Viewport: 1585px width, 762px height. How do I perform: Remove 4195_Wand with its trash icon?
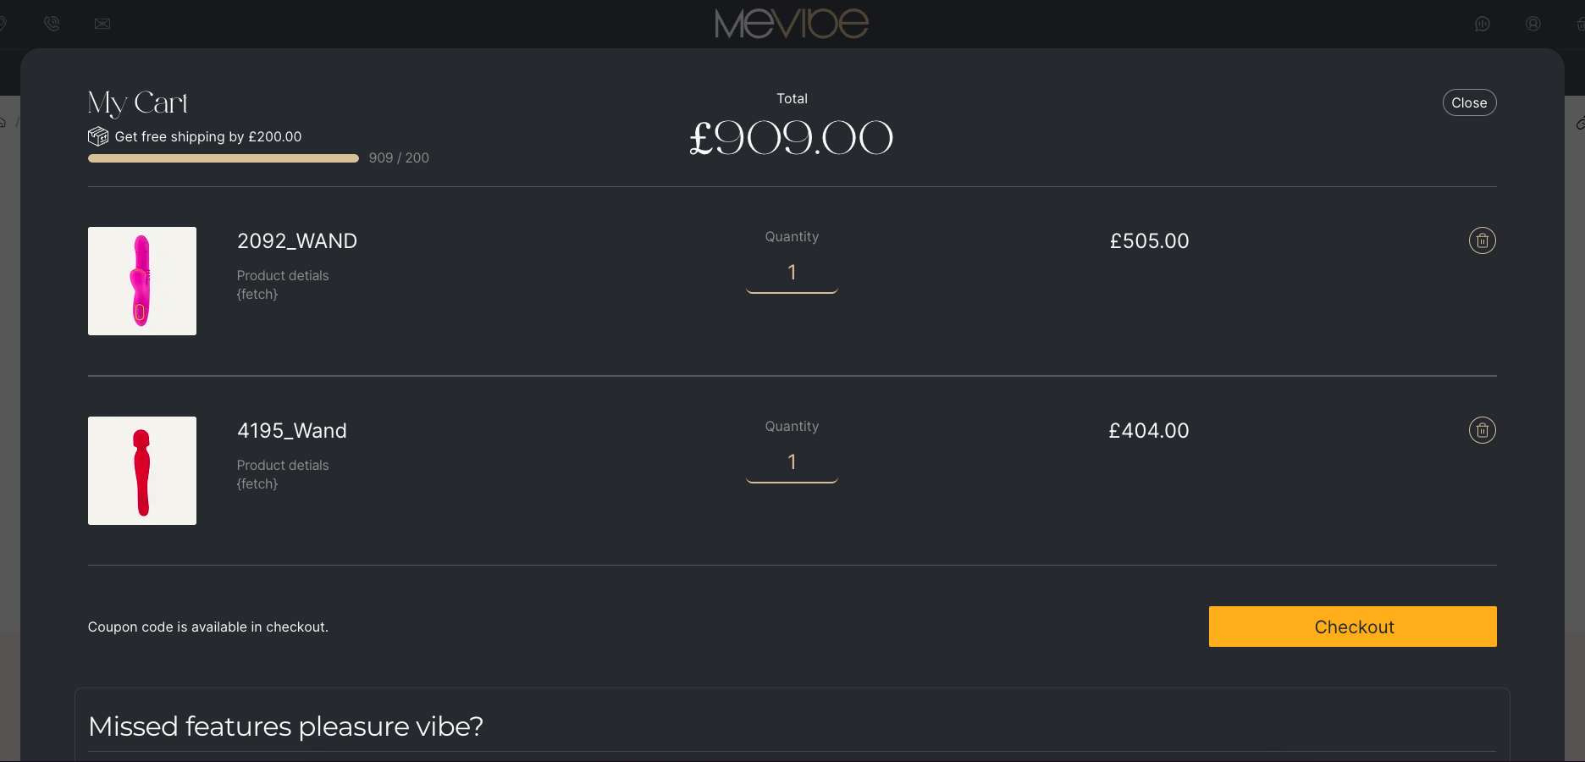click(x=1482, y=430)
